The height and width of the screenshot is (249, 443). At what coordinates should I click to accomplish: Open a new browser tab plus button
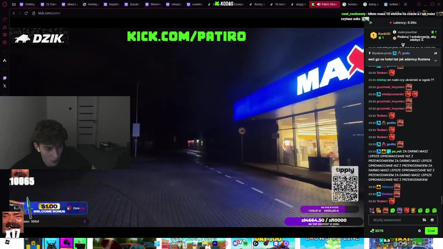click(x=406, y=4)
